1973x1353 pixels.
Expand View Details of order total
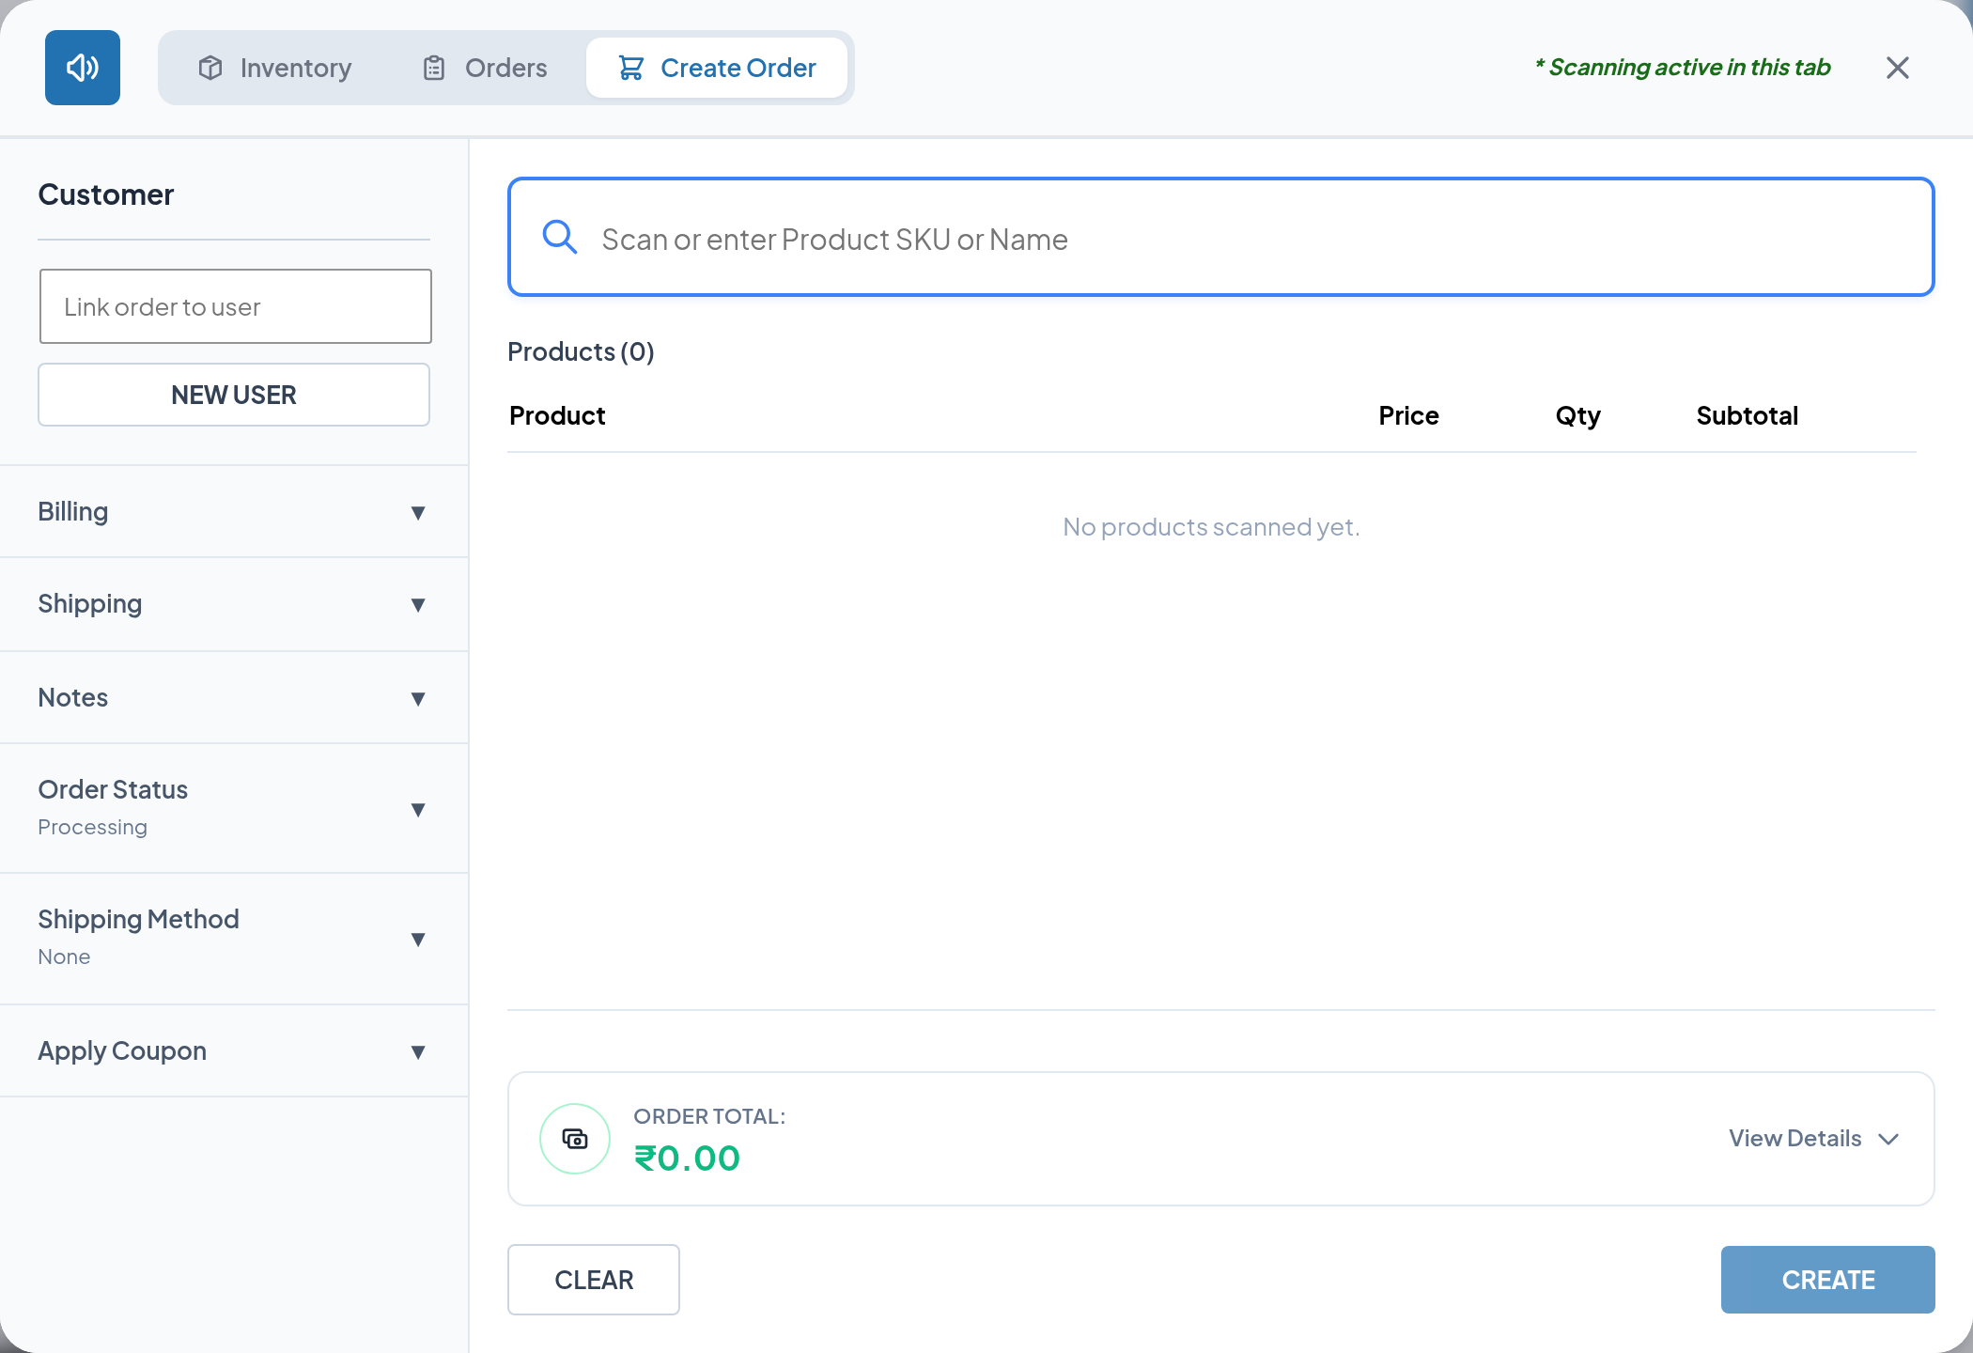pyautogui.click(x=1814, y=1139)
